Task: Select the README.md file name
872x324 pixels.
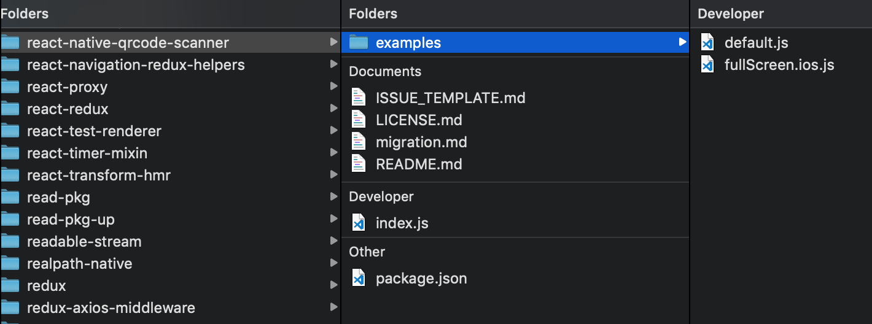Action: click(x=419, y=164)
